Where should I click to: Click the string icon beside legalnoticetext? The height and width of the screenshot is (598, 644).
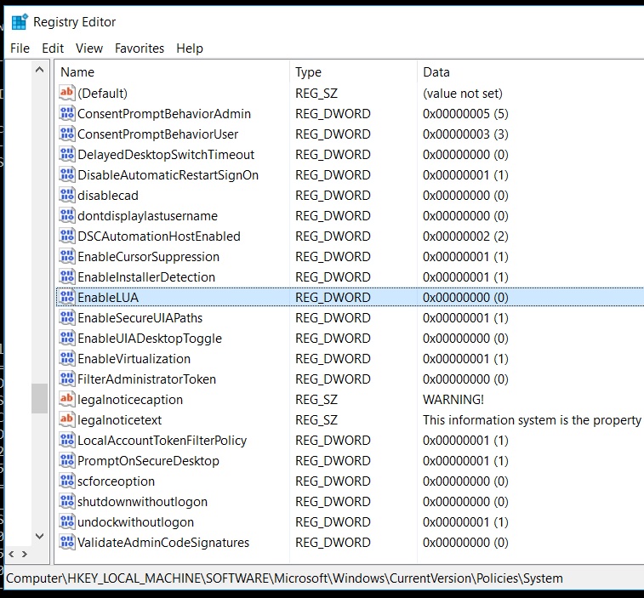[67, 419]
